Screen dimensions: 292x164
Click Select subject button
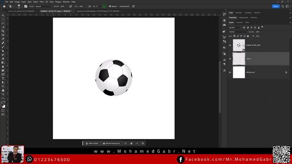point(92,143)
